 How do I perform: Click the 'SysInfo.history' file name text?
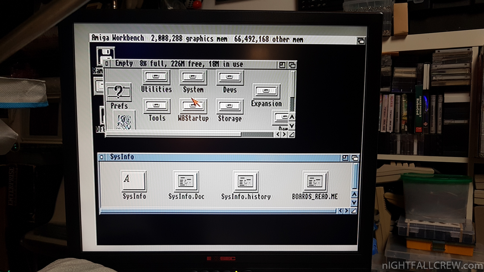click(246, 196)
